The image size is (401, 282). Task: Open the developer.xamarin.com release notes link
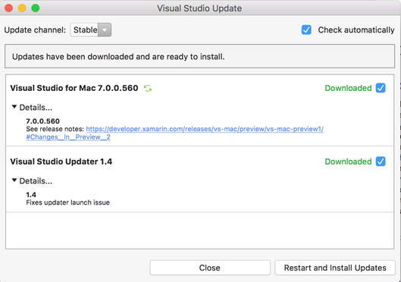point(205,129)
